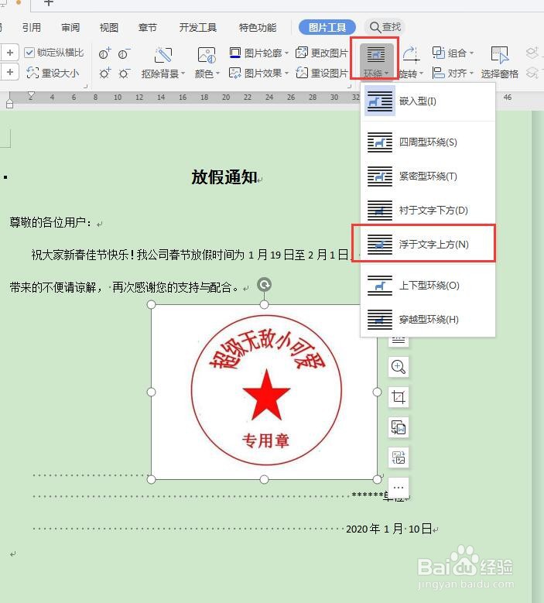Select the 图片工具 picture tools tab
Screen dimensions: 544x603
[x=327, y=27]
